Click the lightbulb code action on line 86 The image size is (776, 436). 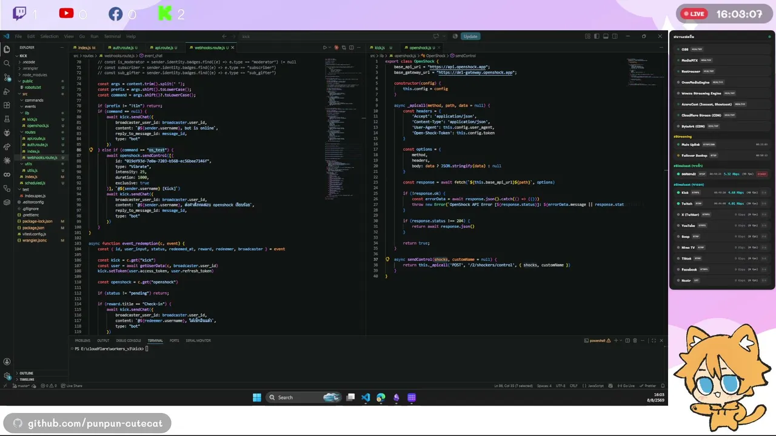coord(91,150)
